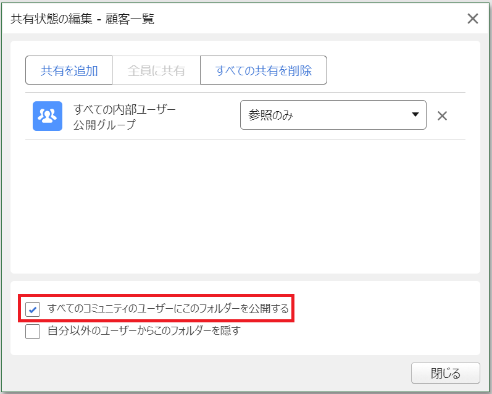The image size is (492, 394).
Task: Open the 参照のみ access level dropdown
Action: pyautogui.click(x=333, y=115)
